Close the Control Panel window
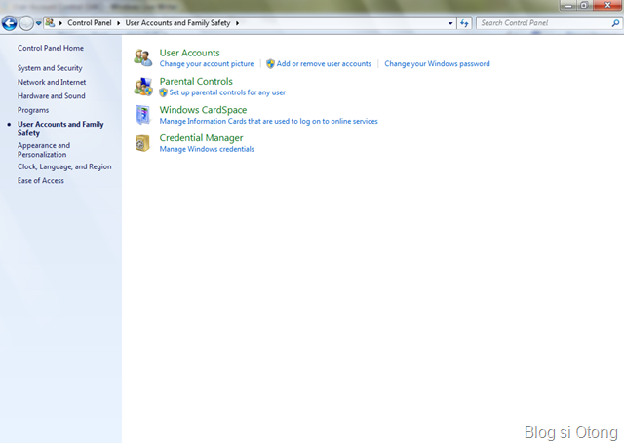Viewport: 624px width, 443px height. pyautogui.click(x=607, y=5)
